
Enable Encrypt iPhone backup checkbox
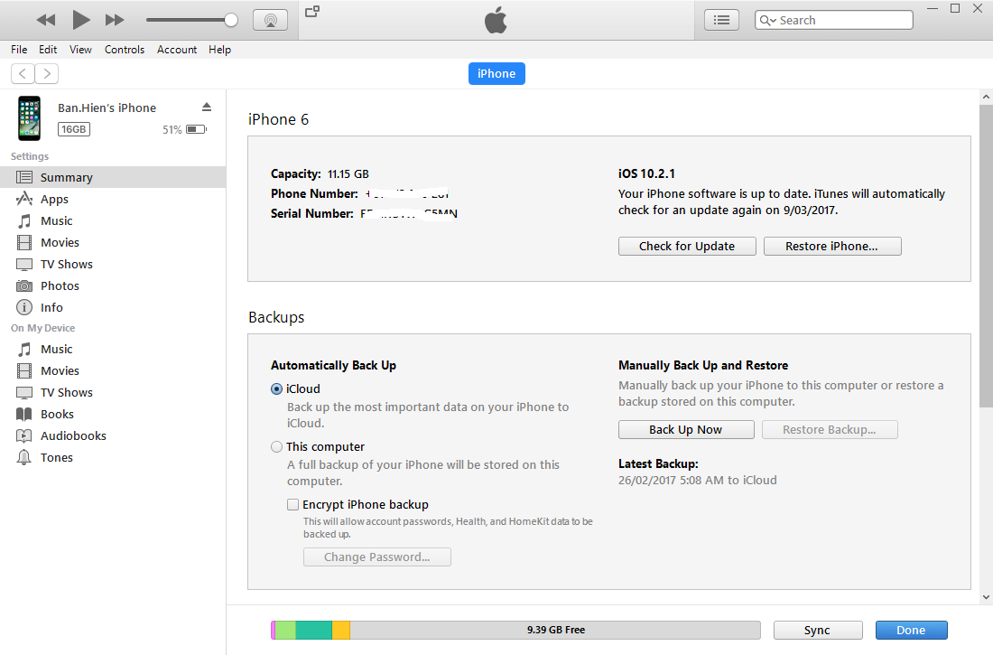coord(292,504)
